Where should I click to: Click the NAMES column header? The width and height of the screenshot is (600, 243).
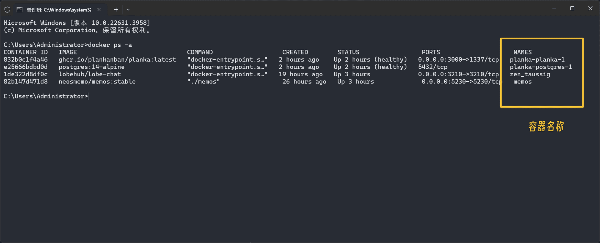click(522, 52)
